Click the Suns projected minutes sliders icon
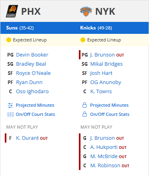Viewport: 149px width, 176px height. pos(10,106)
